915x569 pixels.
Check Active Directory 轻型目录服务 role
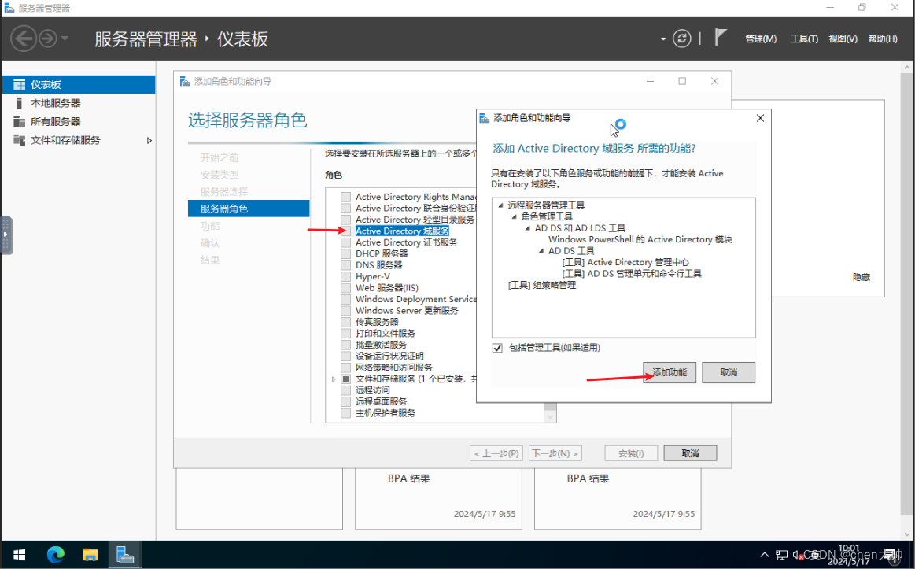coord(346,220)
